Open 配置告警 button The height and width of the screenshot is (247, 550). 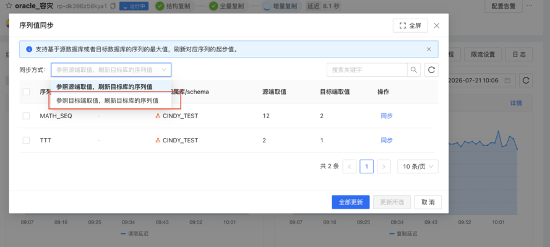(x=504, y=6)
